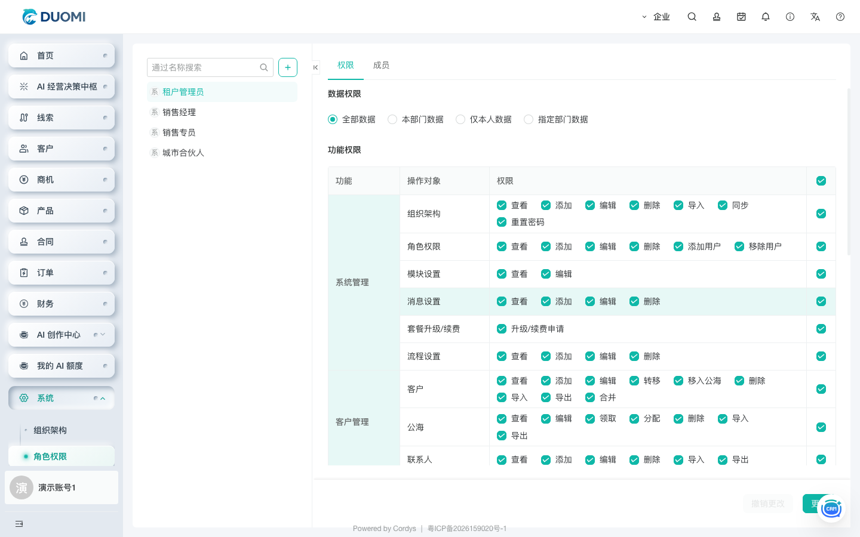
Task: Open the notifications bell
Action: (x=766, y=17)
